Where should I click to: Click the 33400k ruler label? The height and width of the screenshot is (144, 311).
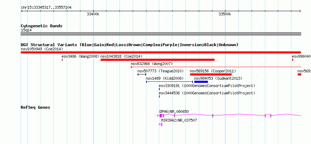93,14
